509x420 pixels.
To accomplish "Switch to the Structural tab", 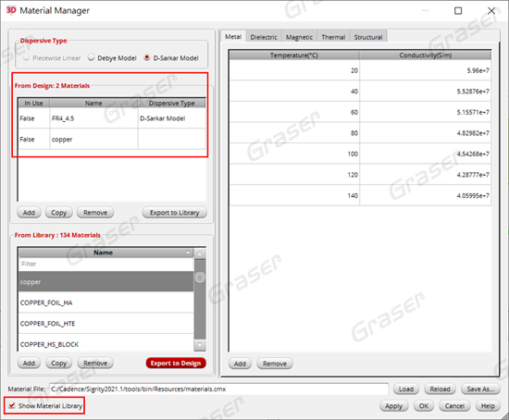I will click(368, 37).
